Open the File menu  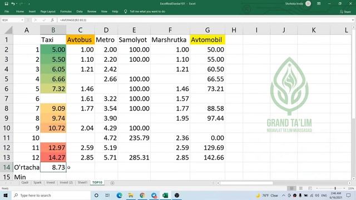point(7,11)
